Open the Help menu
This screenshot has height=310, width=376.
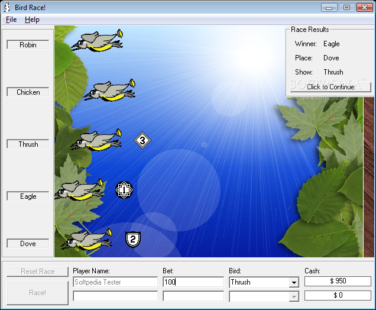[x=32, y=20]
